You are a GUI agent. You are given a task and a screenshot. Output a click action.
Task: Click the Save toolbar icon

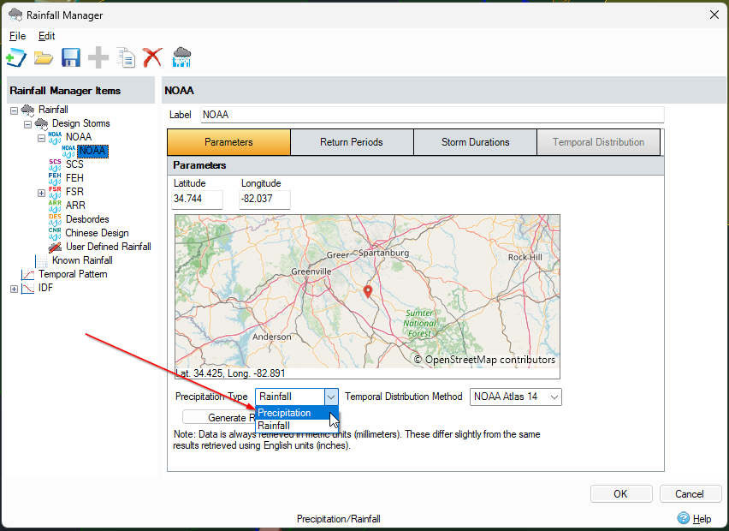point(70,57)
